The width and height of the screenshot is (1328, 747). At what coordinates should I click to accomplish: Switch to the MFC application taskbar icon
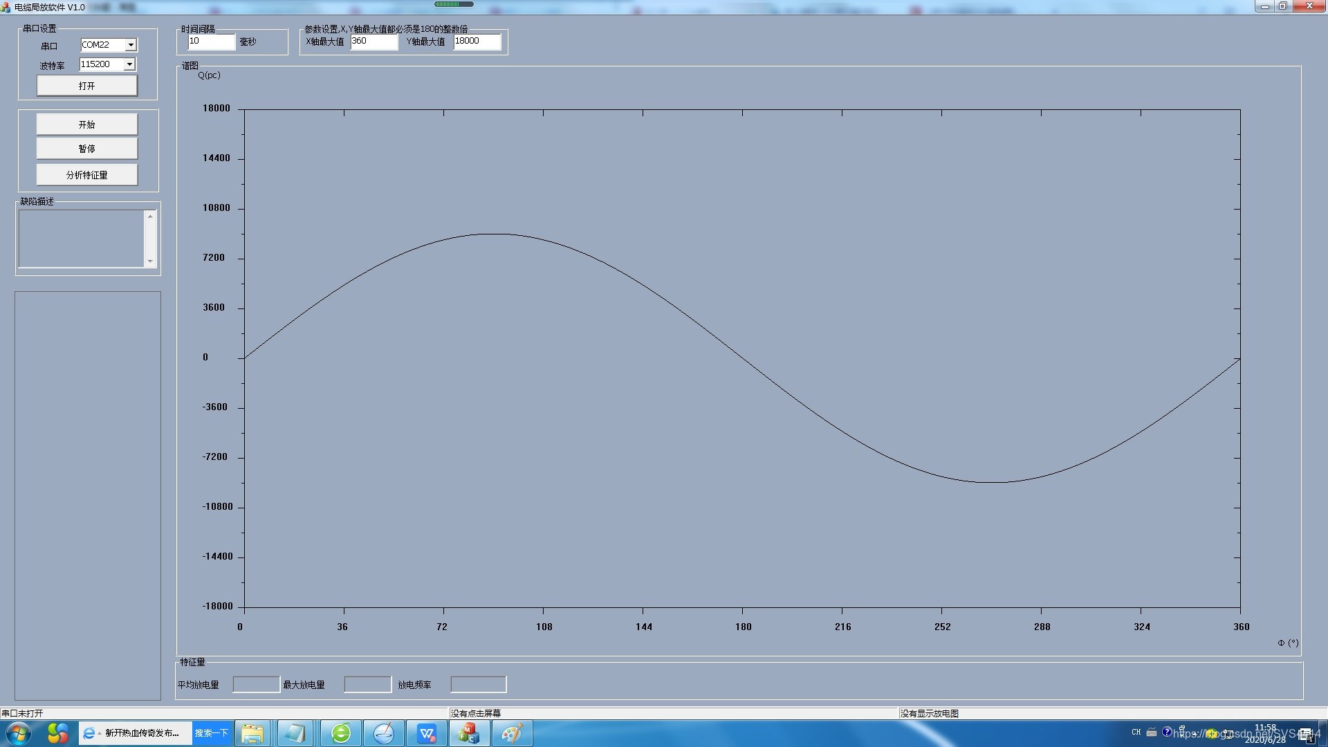click(470, 733)
